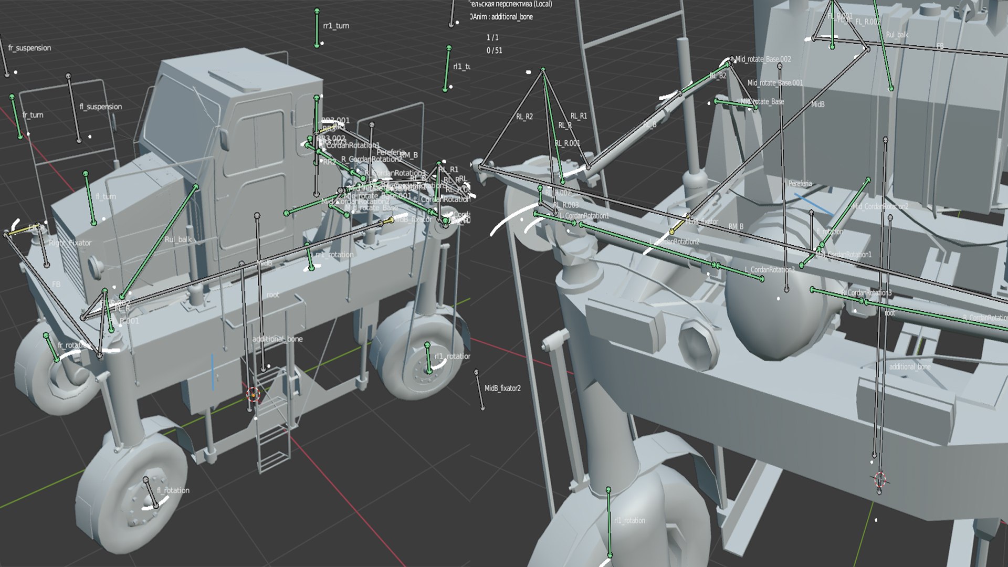Viewport: 1008px width, 567px height.
Task: Click the RL_B2 bone label
Action: pyautogui.click(x=718, y=76)
